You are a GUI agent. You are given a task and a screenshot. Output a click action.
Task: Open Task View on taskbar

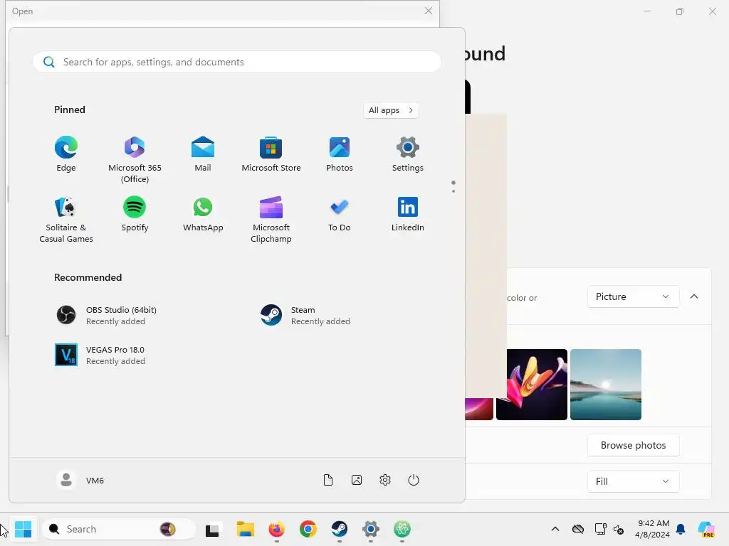212,529
